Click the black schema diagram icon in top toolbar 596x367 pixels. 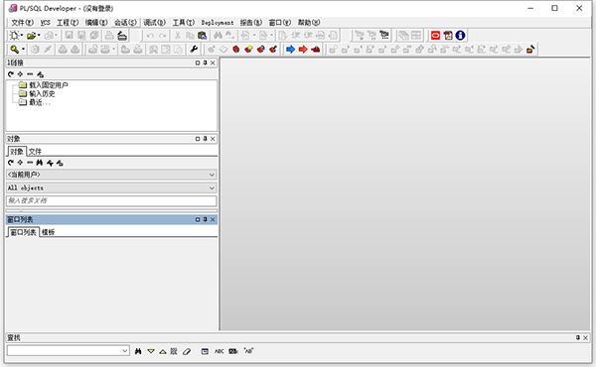tap(384, 36)
